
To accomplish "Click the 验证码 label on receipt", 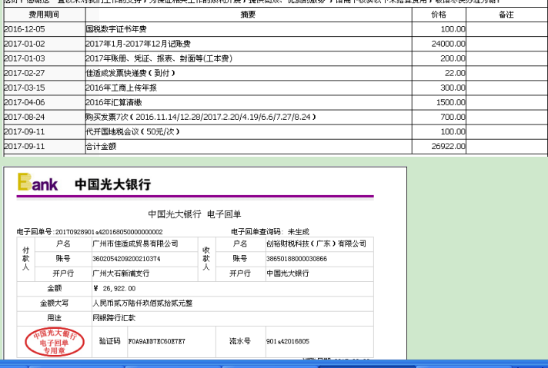I will (x=110, y=341).
